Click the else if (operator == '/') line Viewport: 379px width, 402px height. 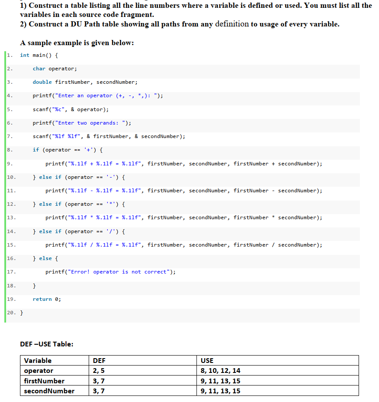(79, 231)
